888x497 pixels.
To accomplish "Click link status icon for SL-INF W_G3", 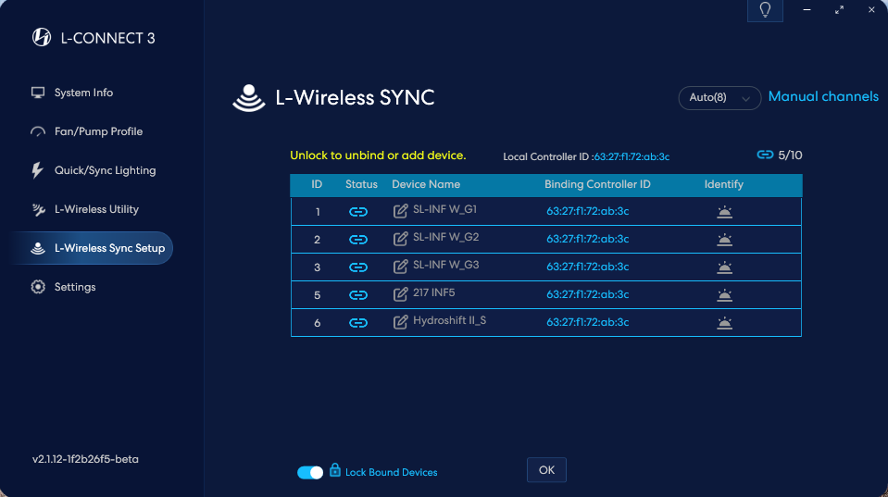I will (358, 267).
